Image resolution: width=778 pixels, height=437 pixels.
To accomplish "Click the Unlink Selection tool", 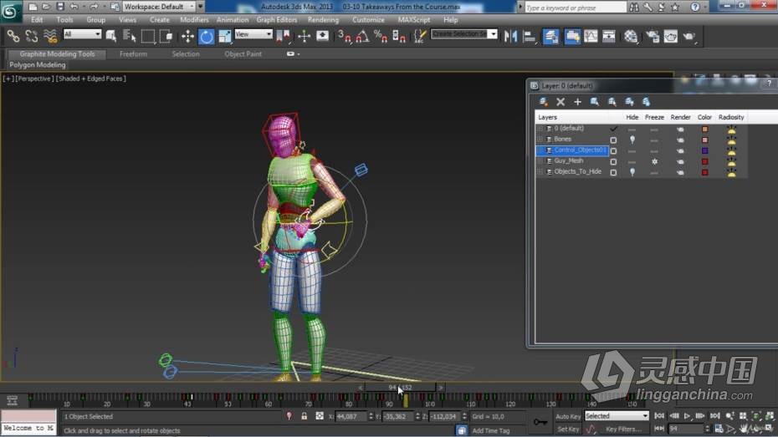I will [31, 36].
